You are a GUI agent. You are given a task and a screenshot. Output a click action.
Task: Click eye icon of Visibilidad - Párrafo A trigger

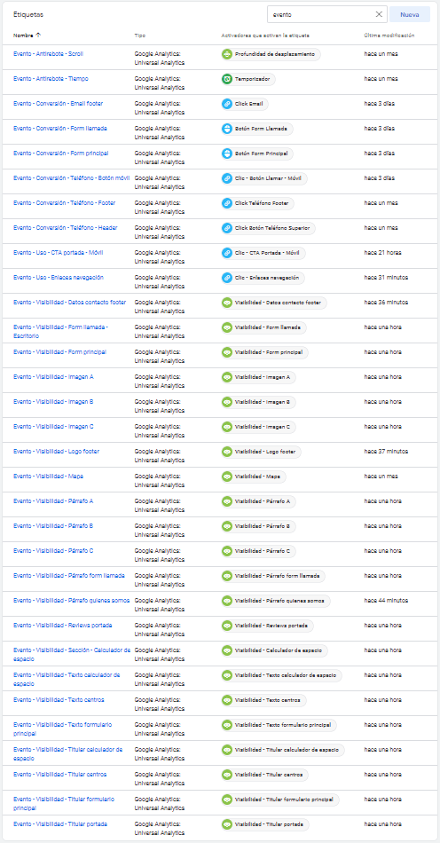click(x=227, y=501)
